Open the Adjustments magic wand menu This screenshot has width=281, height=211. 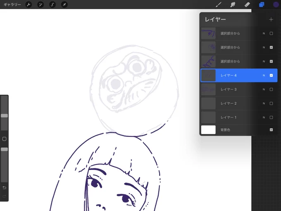tap(40, 5)
